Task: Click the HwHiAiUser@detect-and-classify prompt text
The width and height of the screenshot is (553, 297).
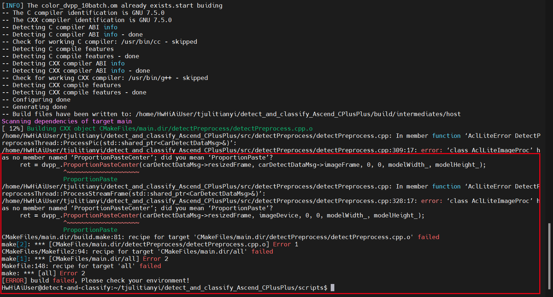Action: point(164,288)
